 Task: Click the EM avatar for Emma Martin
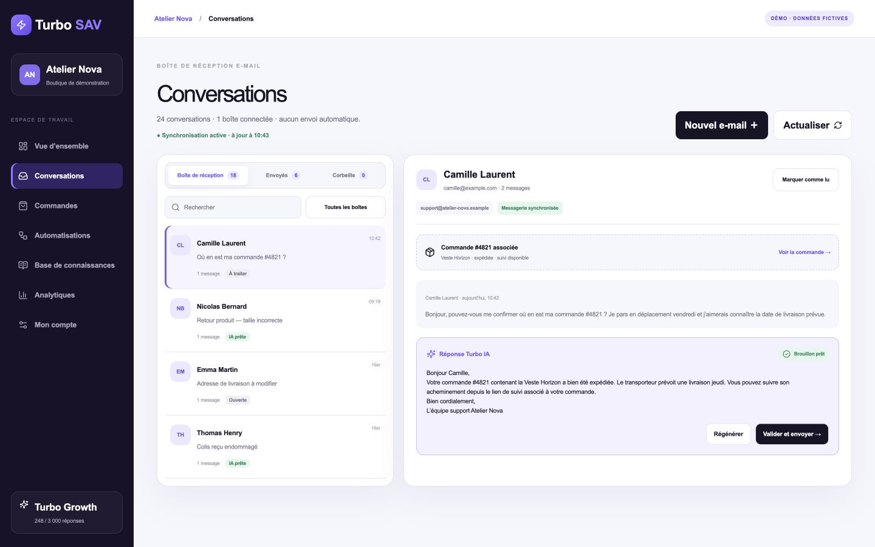tap(180, 371)
